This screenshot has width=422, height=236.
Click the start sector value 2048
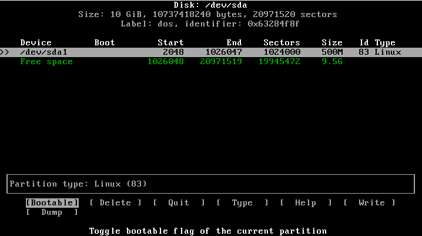point(173,52)
